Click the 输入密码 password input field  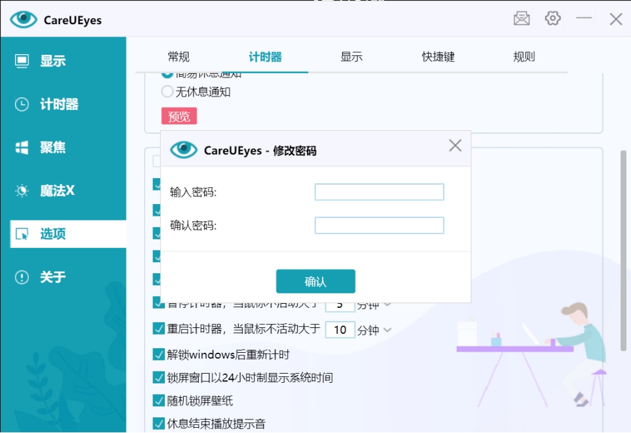point(379,192)
